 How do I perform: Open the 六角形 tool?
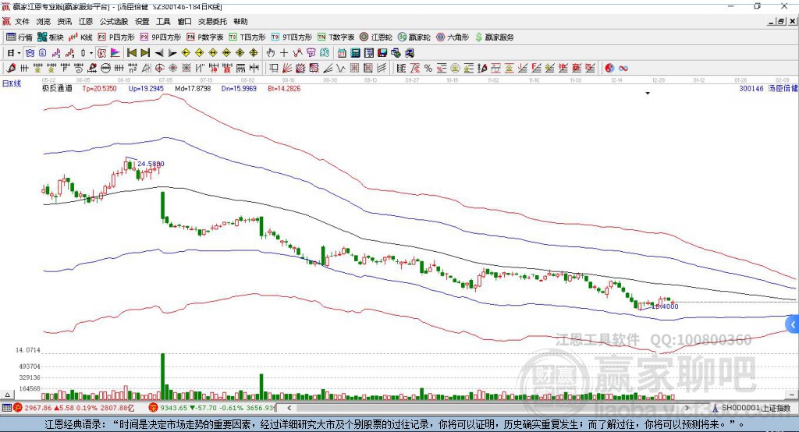pyautogui.click(x=453, y=37)
